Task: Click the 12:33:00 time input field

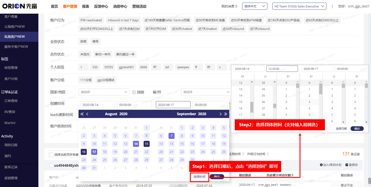Action: (x=282, y=69)
